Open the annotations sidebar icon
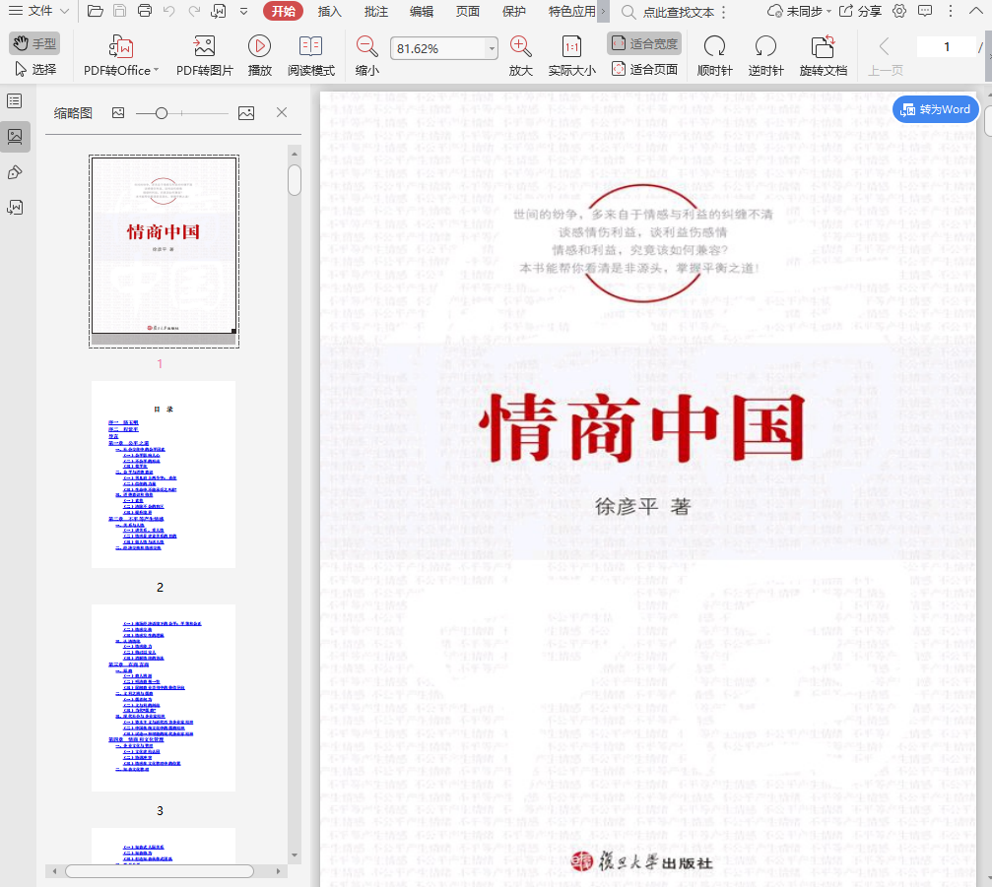This screenshot has height=887, width=992. (x=15, y=172)
